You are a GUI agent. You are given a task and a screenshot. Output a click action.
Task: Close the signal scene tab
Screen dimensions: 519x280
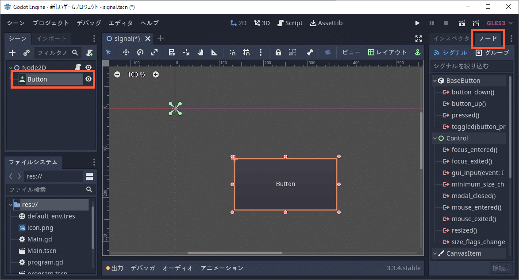point(148,39)
